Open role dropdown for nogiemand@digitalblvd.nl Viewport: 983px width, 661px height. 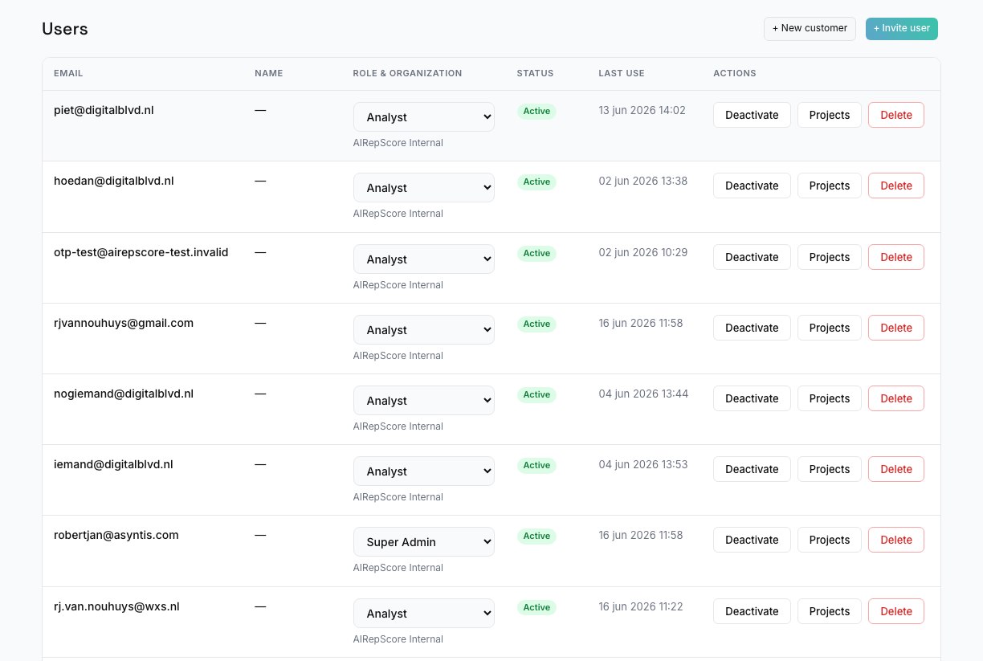tap(424, 401)
